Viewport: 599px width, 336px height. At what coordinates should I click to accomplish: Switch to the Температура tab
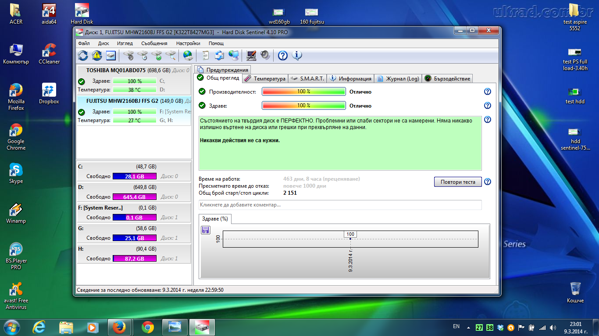pyautogui.click(x=265, y=79)
